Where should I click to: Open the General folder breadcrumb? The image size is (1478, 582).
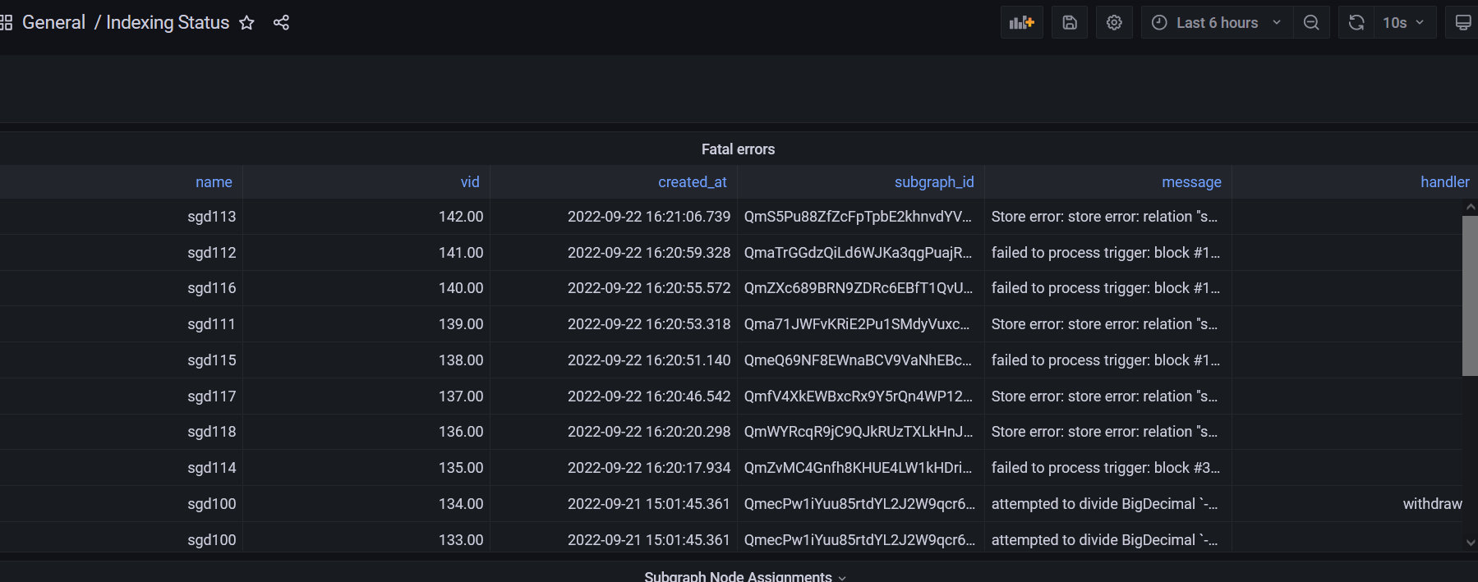pos(53,22)
